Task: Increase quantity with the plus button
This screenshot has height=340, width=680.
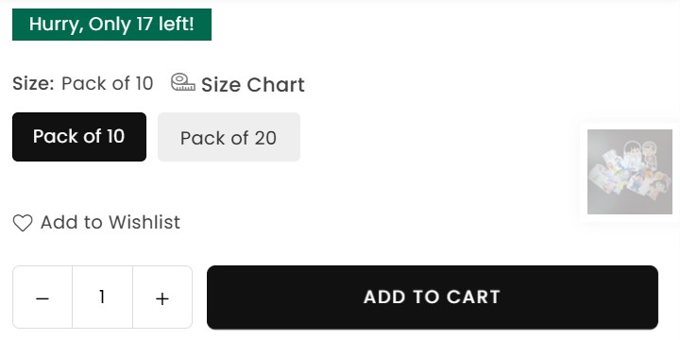Action: click(x=162, y=297)
